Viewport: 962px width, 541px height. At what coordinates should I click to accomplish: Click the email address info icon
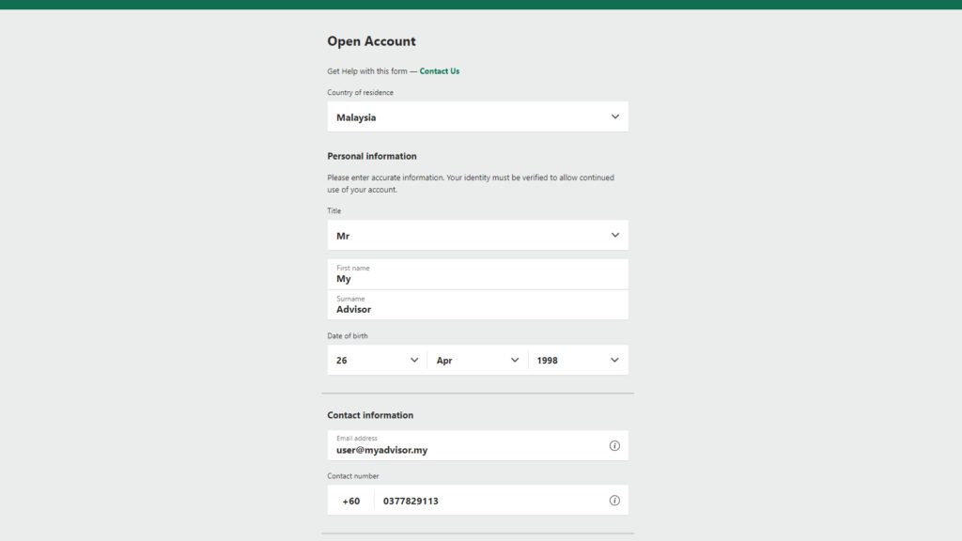coord(614,446)
